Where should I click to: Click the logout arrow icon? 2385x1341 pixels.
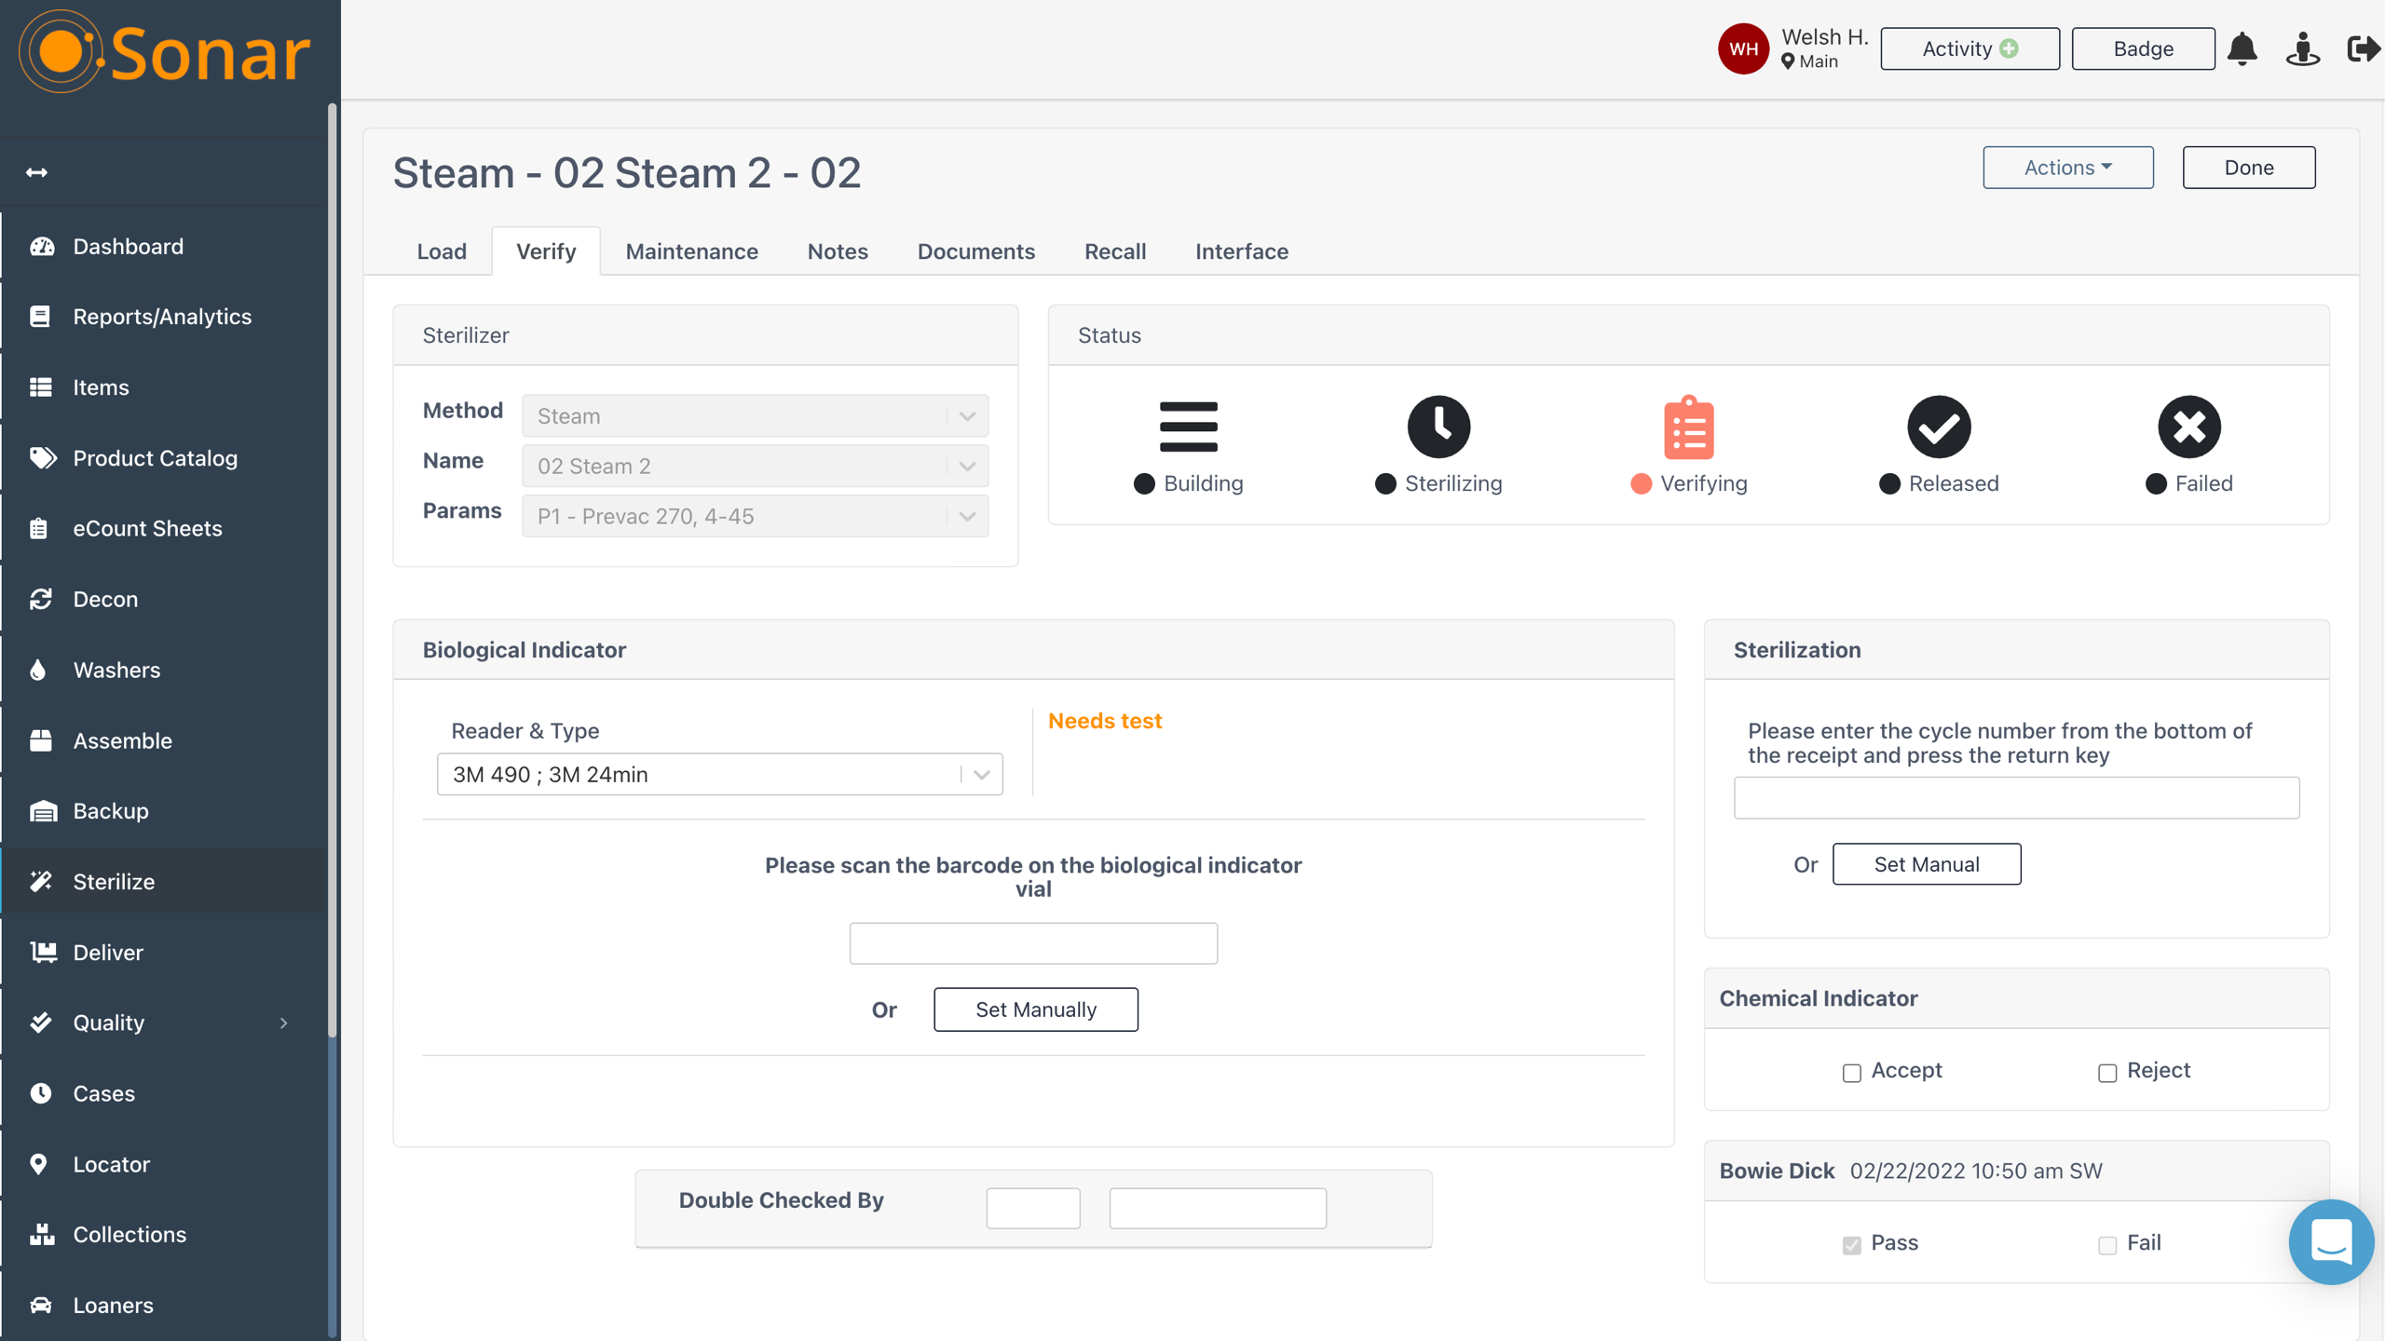pos(2362,48)
